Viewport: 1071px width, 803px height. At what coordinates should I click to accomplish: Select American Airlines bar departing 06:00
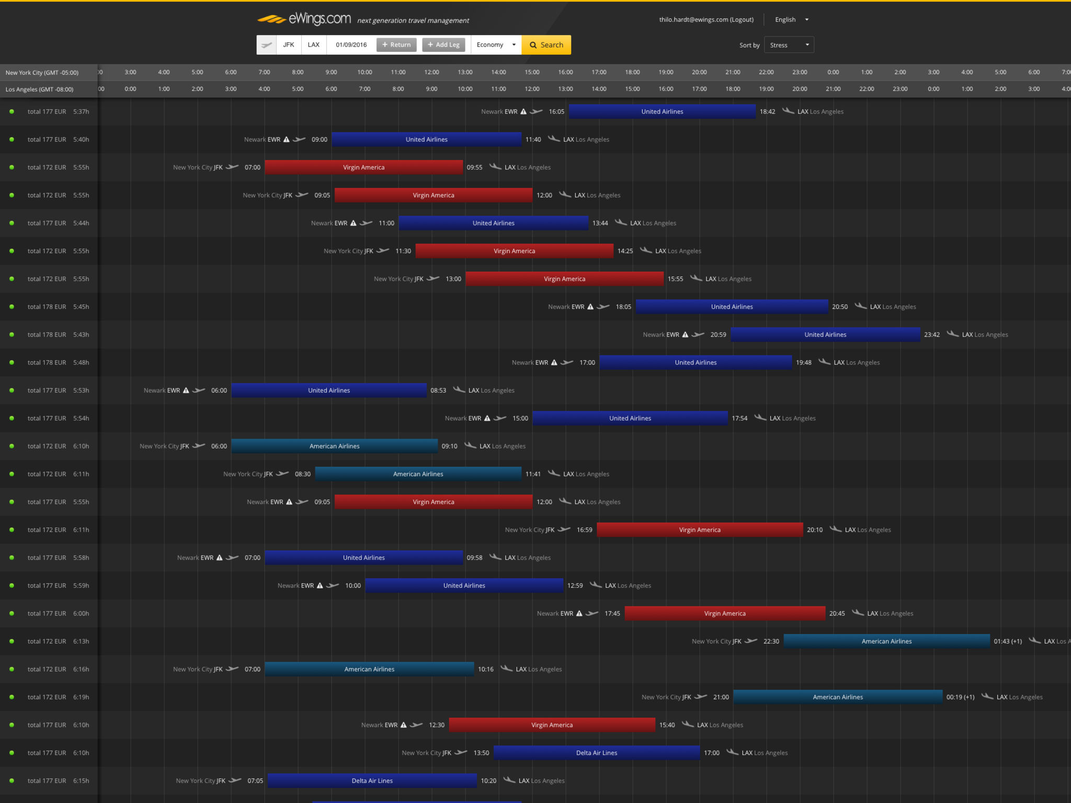335,446
